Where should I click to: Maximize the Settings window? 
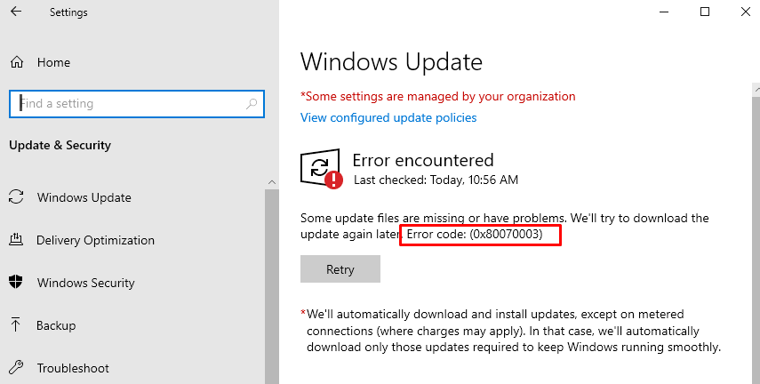[x=705, y=12]
